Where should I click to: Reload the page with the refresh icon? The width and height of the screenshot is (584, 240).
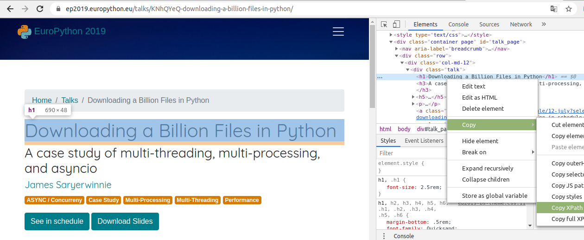point(40,9)
